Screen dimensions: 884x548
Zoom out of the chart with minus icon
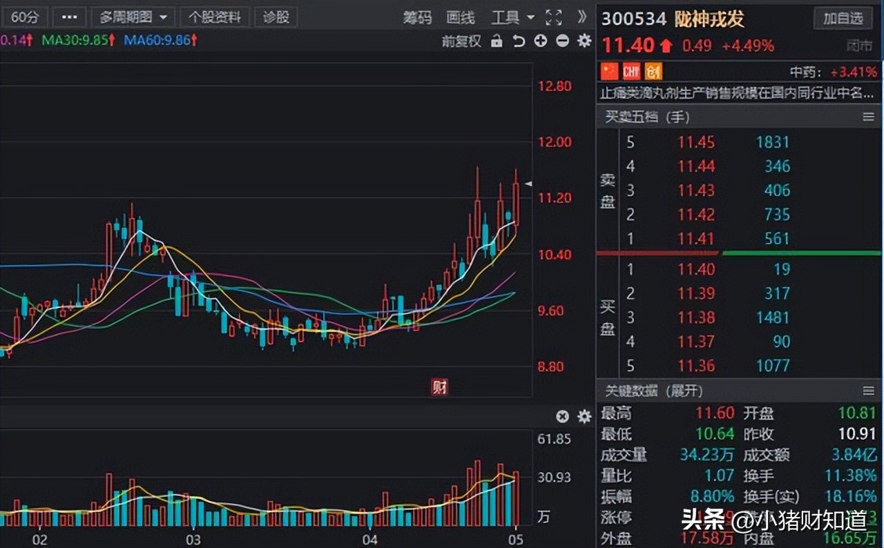[561, 41]
